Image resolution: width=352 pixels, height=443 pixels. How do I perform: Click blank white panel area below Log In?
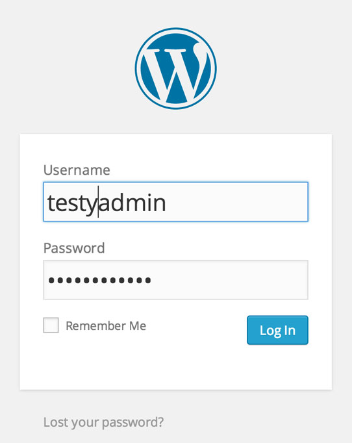coord(176,367)
